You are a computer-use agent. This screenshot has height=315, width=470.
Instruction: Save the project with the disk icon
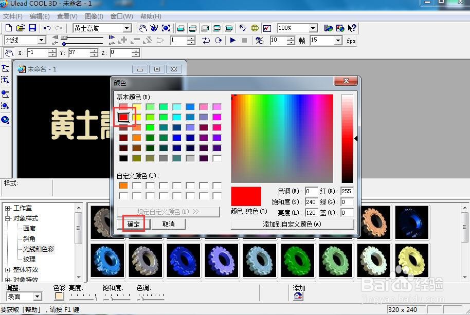pos(32,28)
